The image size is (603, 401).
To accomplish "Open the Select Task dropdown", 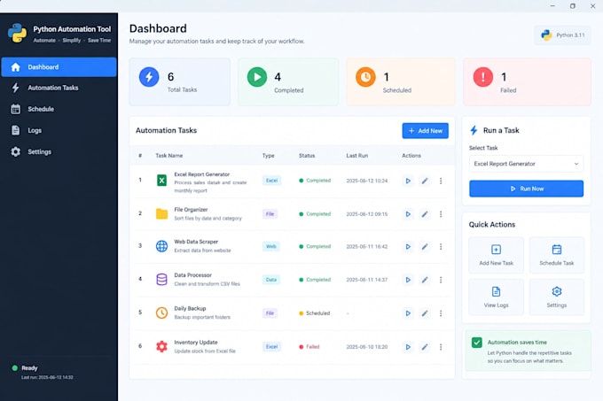I will (526, 164).
